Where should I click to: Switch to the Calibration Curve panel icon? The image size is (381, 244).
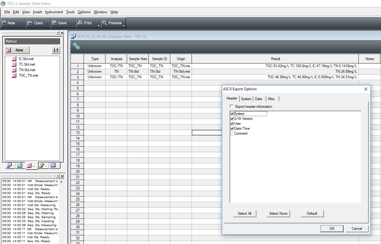click(x=20, y=165)
